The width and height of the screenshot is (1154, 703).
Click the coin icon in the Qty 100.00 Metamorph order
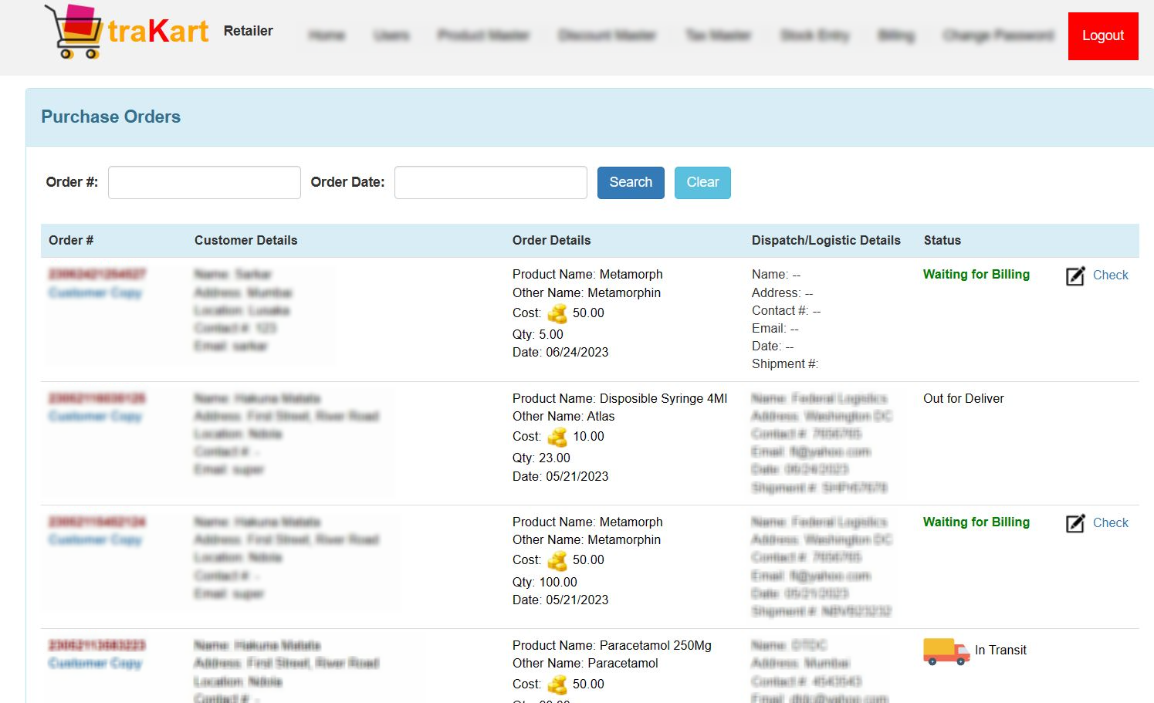pyautogui.click(x=557, y=560)
